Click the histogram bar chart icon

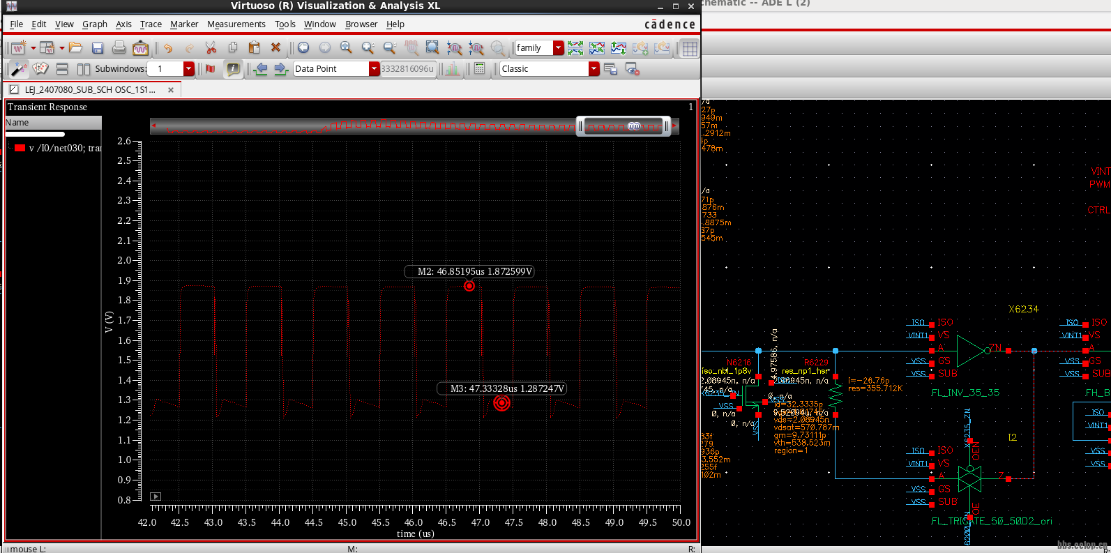[453, 69]
